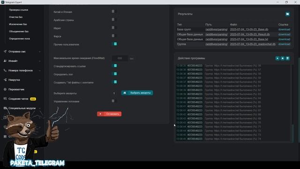Open Объединение баз in the sidebar
The width and height of the screenshot is (300, 169).
tap(19, 31)
